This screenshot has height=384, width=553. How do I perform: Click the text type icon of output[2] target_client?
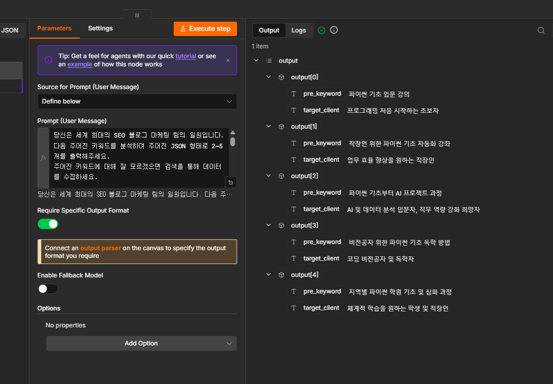(293, 209)
